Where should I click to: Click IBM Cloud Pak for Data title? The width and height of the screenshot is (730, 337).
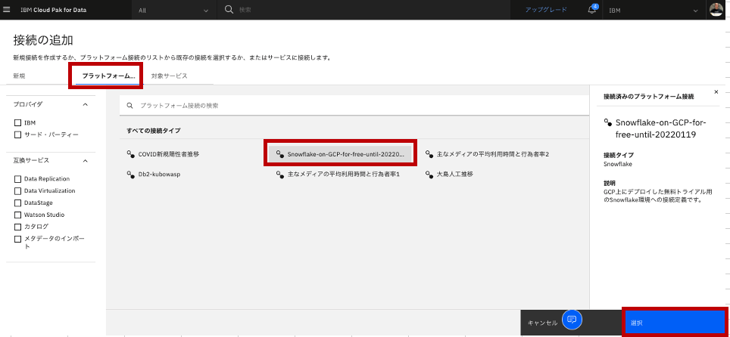click(53, 10)
